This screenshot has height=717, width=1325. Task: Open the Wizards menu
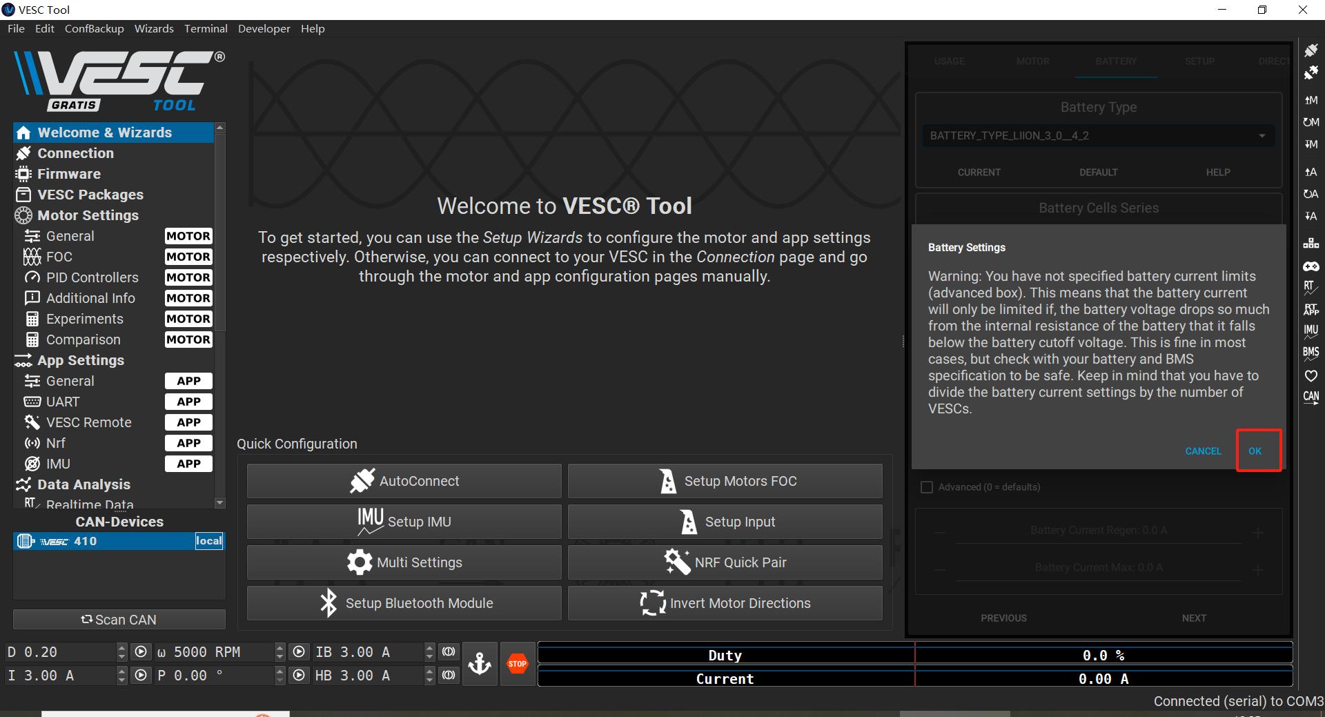click(x=154, y=28)
